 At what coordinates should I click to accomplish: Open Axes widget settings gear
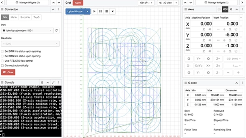(x=231, y=10)
